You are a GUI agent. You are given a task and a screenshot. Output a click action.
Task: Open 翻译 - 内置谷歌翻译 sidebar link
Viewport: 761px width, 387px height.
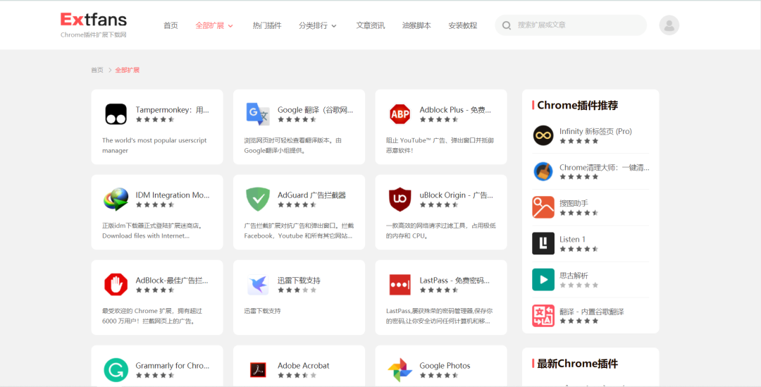click(x=592, y=312)
